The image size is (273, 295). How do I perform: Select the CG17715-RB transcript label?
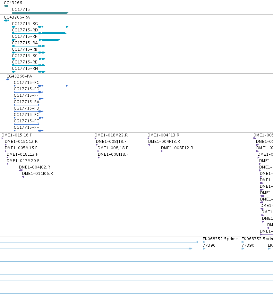point(24,49)
